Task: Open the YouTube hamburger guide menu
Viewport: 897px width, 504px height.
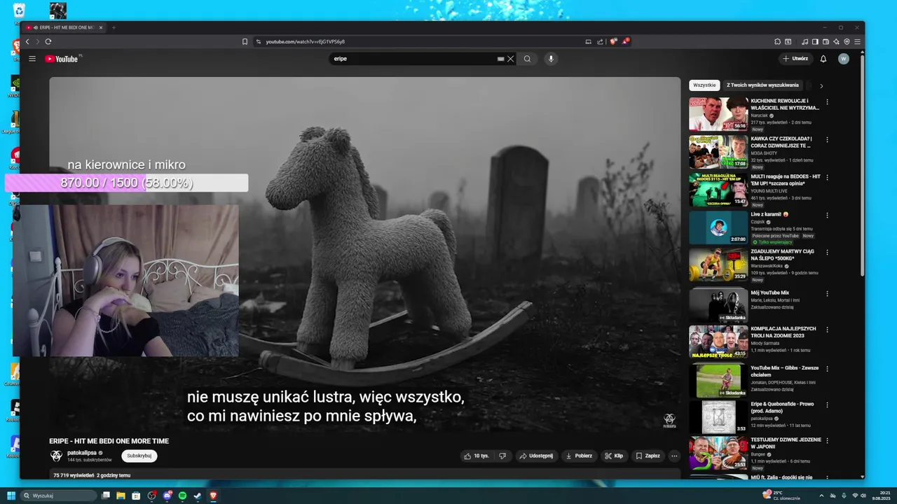Action: (x=32, y=59)
